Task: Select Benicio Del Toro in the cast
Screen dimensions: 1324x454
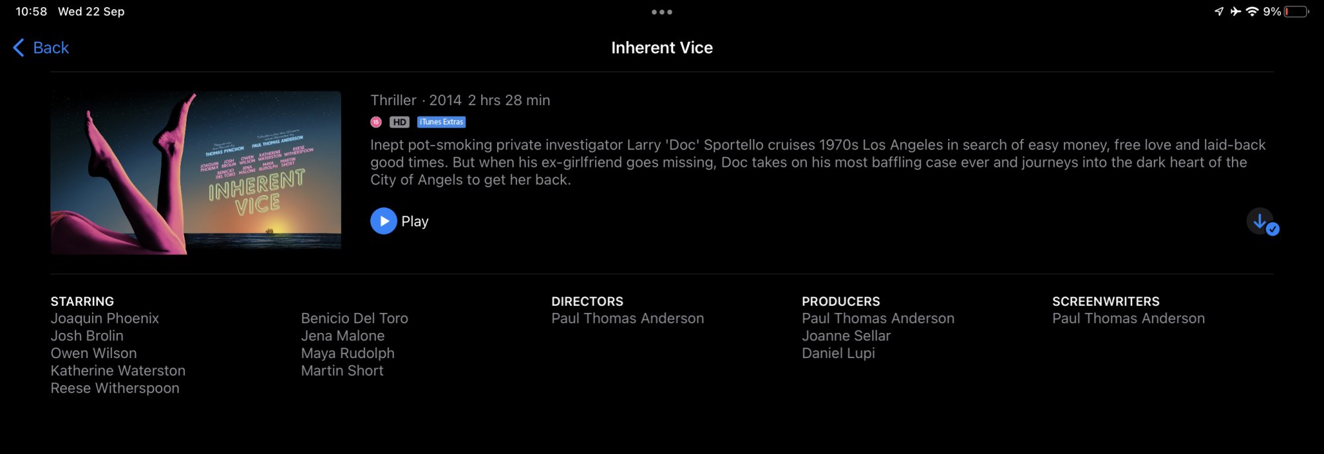Action: coord(354,318)
